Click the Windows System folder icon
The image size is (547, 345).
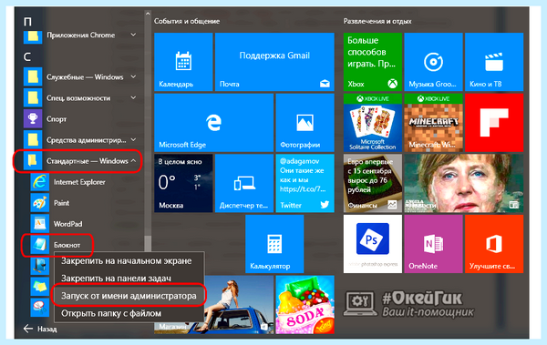(33, 77)
